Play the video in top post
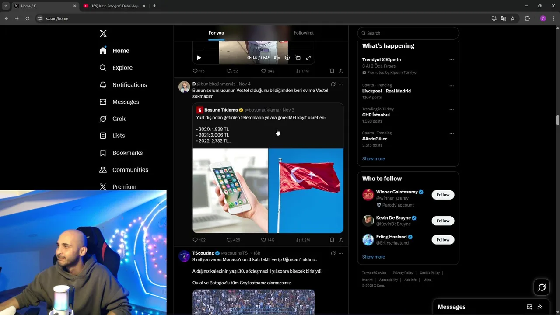Viewport: 560px width, 315px height. tap(199, 58)
